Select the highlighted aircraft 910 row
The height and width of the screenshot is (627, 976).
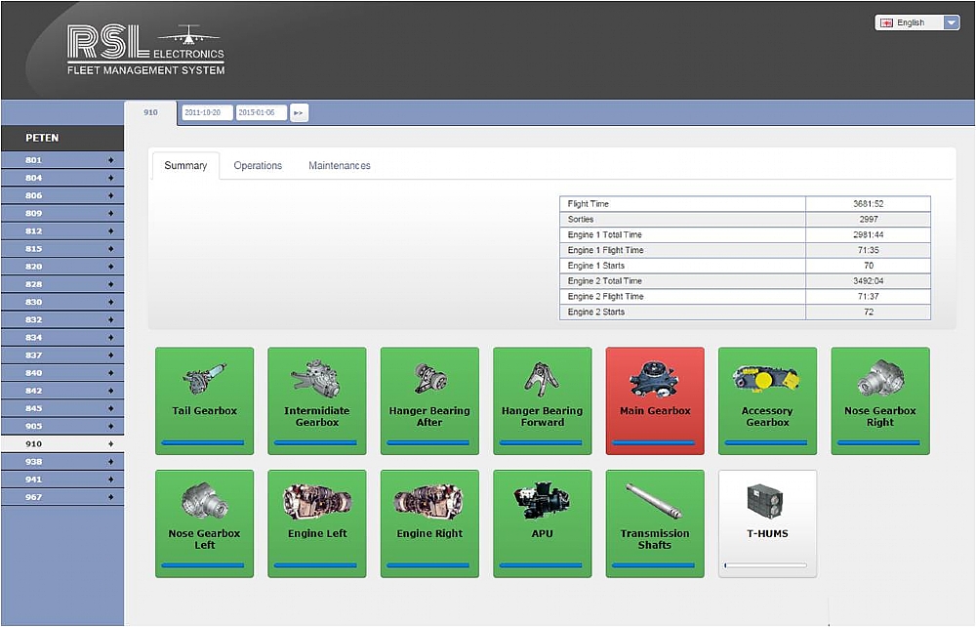62,444
